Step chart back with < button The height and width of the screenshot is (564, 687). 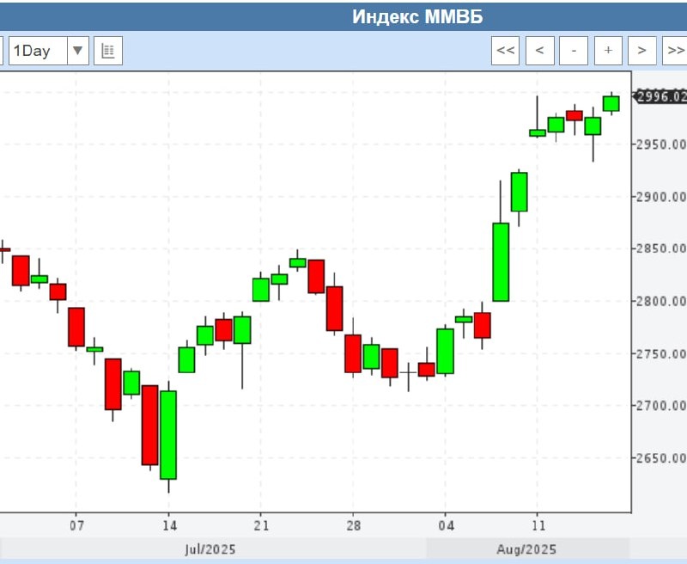pyautogui.click(x=540, y=51)
